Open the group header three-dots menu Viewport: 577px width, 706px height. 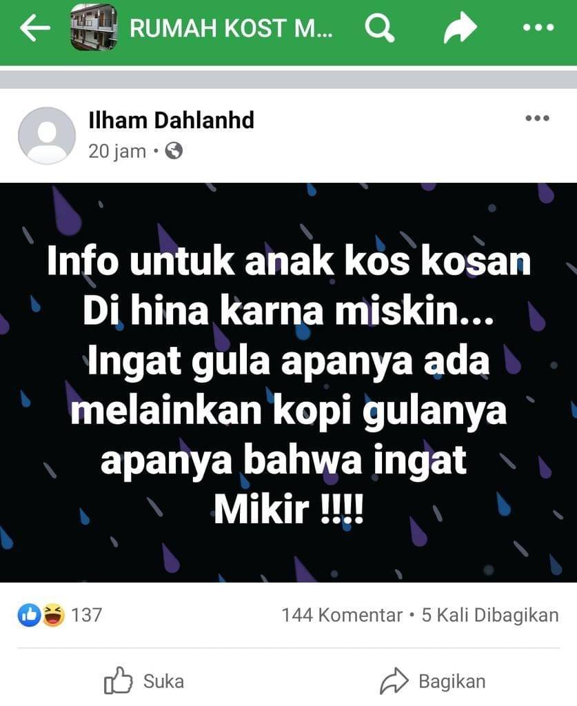coord(538,28)
